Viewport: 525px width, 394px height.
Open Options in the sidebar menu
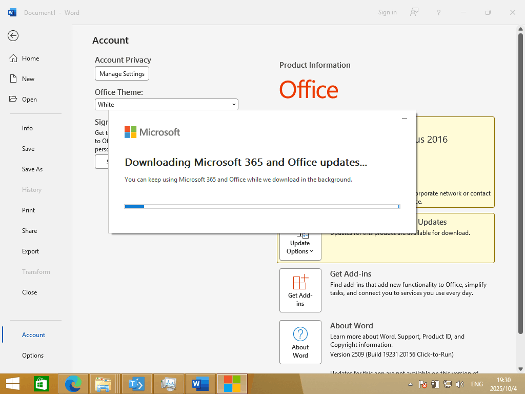click(33, 356)
